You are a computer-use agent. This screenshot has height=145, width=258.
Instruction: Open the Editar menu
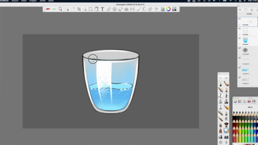point(24,1)
